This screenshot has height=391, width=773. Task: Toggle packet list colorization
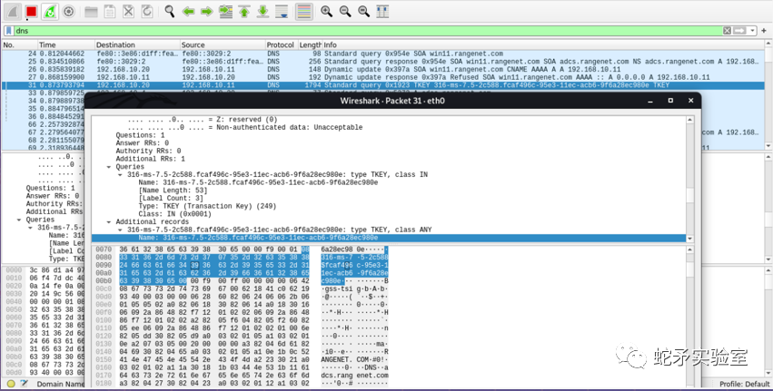pyautogui.click(x=304, y=11)
